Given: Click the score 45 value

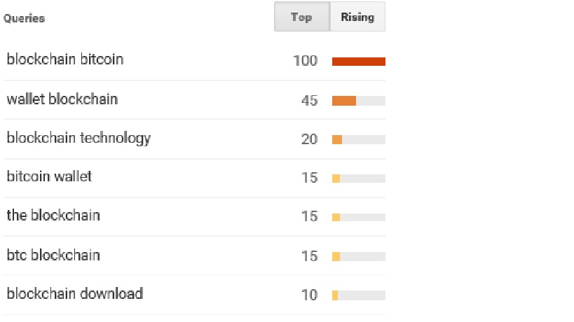Looking at the screenshot, I should point(309,101).
